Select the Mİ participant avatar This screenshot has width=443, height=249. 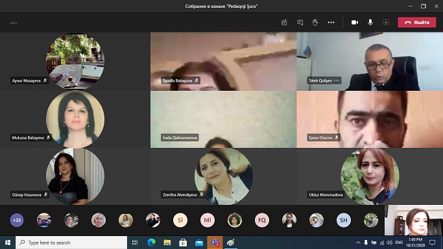click(208, 220)
